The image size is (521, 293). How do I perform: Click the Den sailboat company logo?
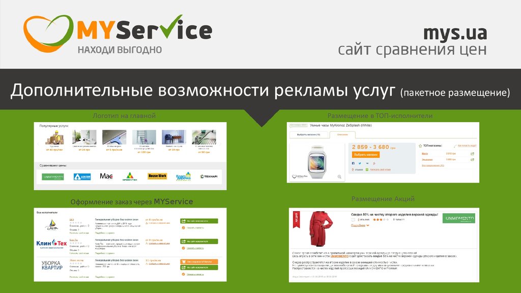point(51,224)
